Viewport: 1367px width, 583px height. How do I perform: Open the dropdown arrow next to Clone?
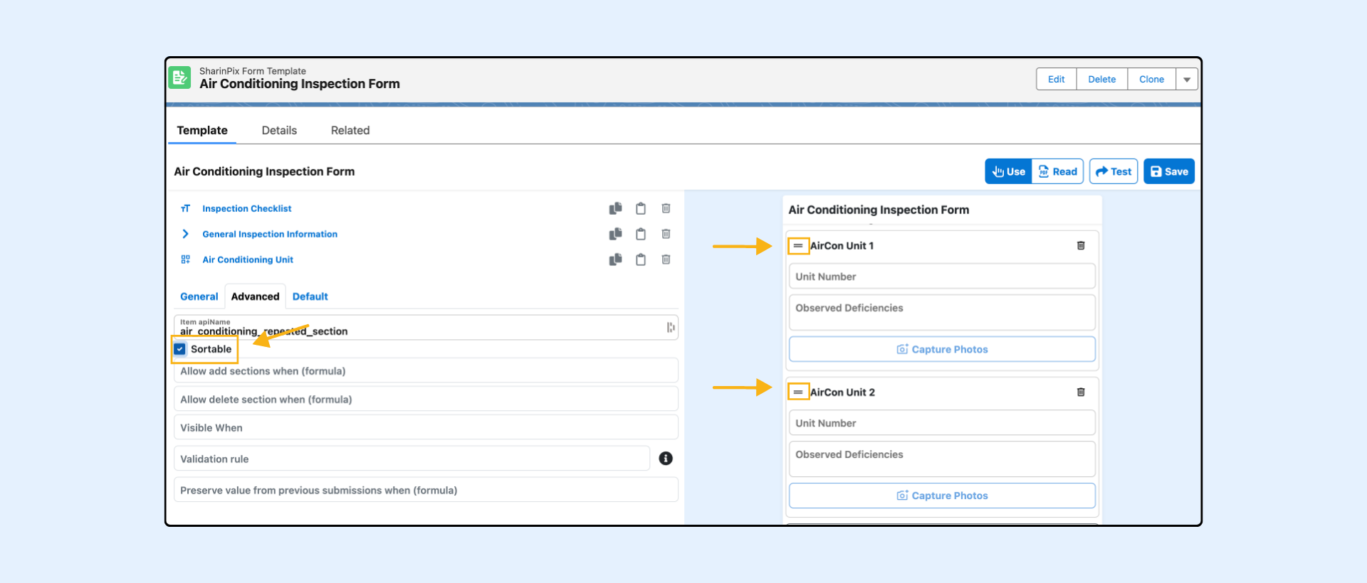pos(1187,80)
